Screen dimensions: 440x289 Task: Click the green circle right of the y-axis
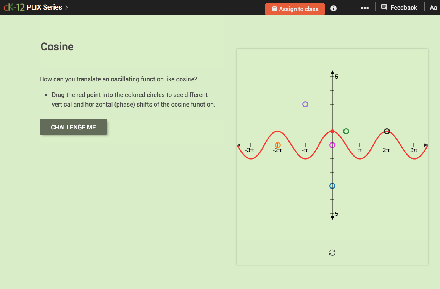coord(346,131)
